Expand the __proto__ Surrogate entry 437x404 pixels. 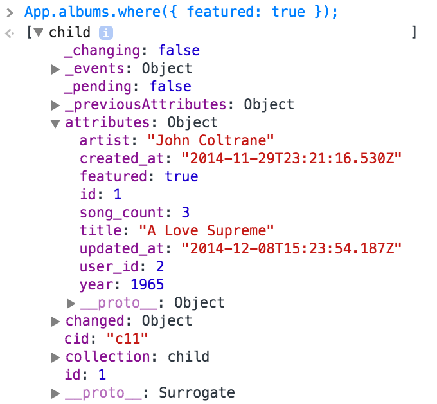55,394
